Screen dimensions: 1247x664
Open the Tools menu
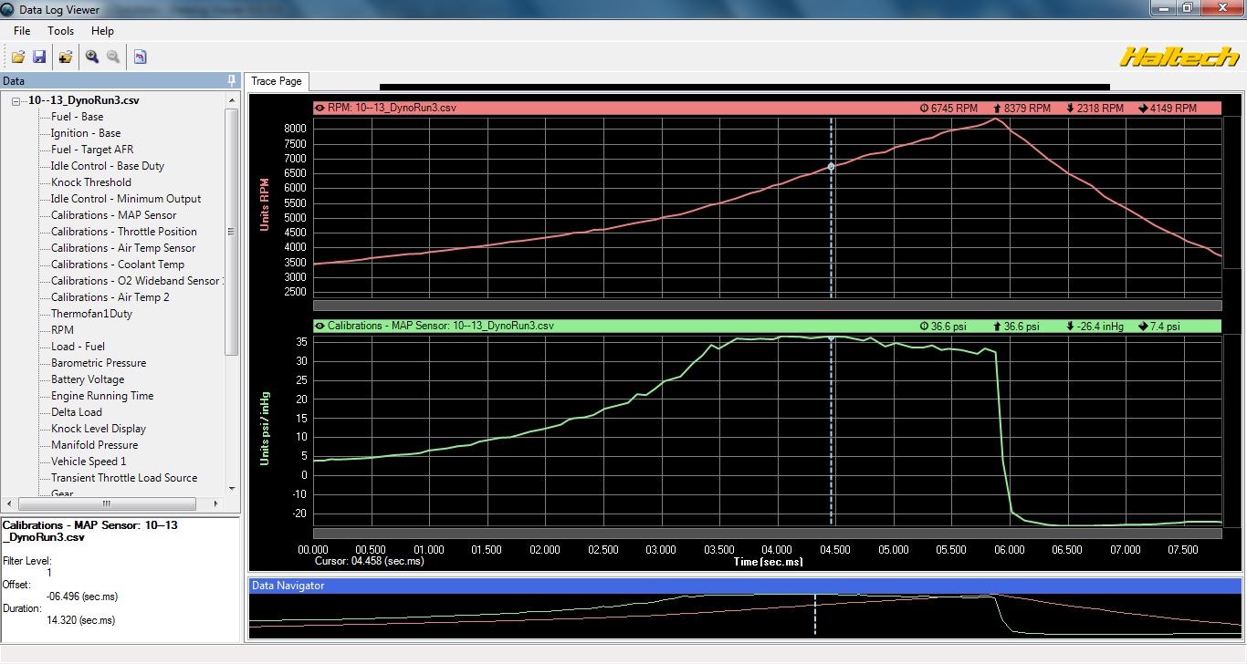[61, 31]
